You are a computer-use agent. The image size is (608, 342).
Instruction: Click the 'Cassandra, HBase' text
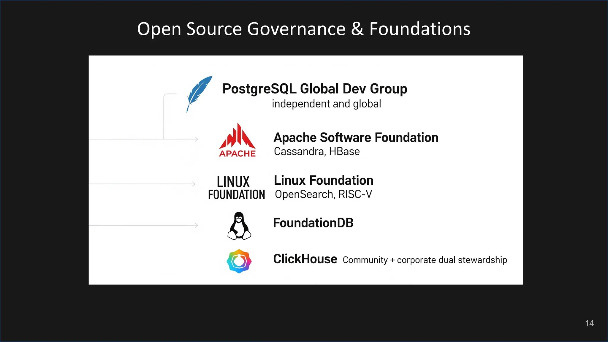tap(316, 151)
